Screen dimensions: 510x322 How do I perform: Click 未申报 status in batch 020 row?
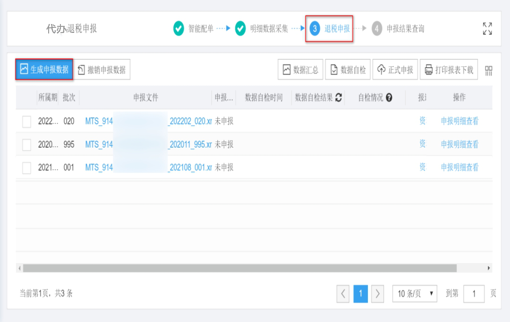click(x=224, y=122)
